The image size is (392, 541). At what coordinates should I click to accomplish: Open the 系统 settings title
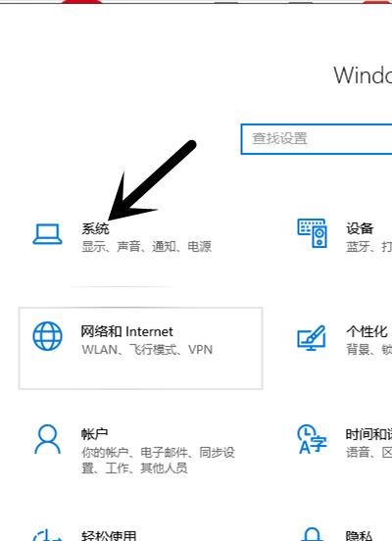pos(96,228)
